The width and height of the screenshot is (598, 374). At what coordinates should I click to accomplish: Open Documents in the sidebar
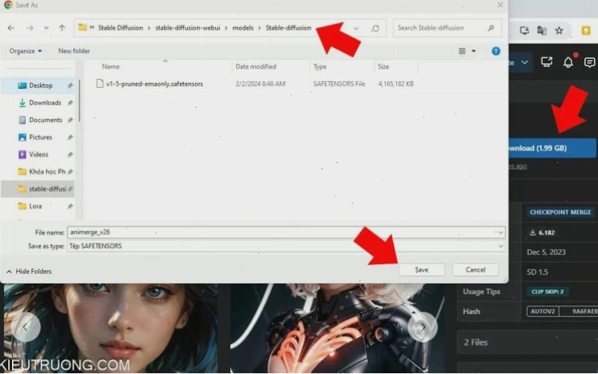45,120
